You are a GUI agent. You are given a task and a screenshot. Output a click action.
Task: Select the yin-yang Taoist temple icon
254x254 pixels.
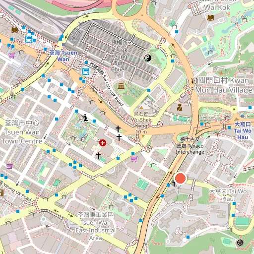point(148,58)
